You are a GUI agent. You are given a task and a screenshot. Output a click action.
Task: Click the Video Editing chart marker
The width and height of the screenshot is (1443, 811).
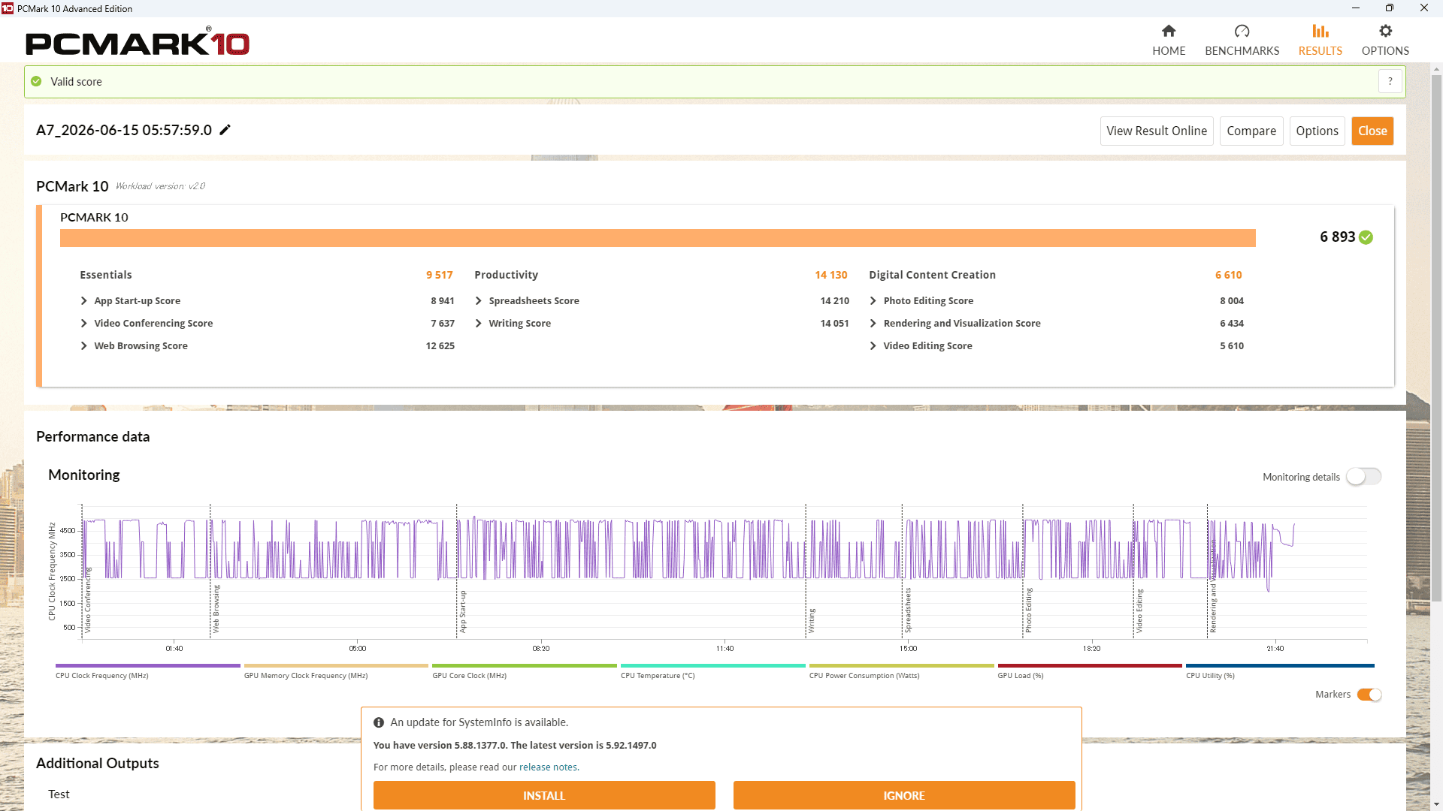[x=1139, y=611]
